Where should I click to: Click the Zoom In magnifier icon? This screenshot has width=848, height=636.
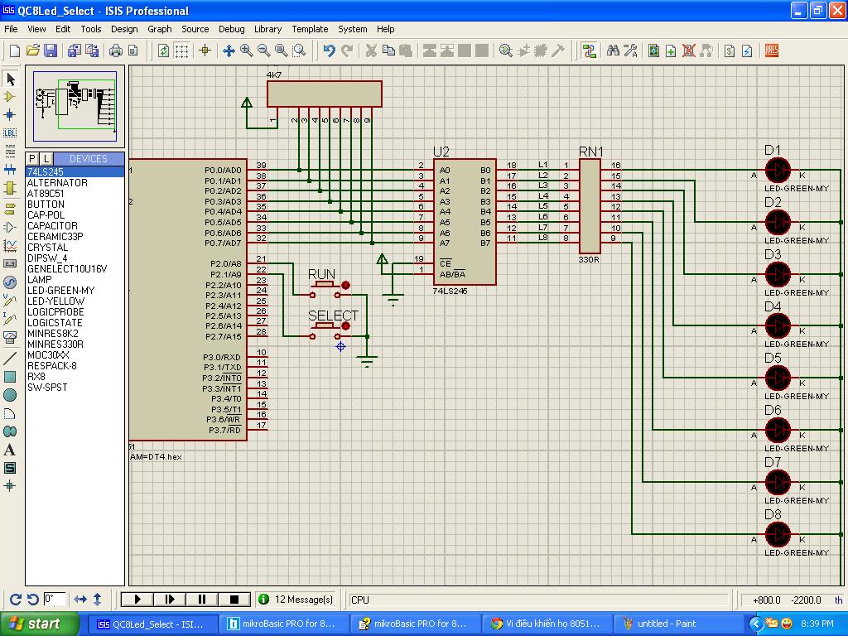pos(247,51)
